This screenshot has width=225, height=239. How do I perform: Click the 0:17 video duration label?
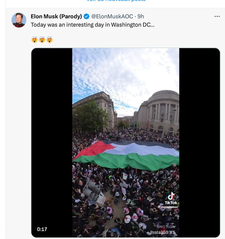click(x=42, y=229)
